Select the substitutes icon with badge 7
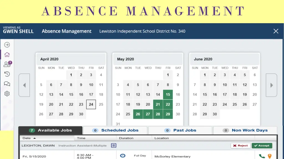Screen dimensions: 284x159 (7, 64)
